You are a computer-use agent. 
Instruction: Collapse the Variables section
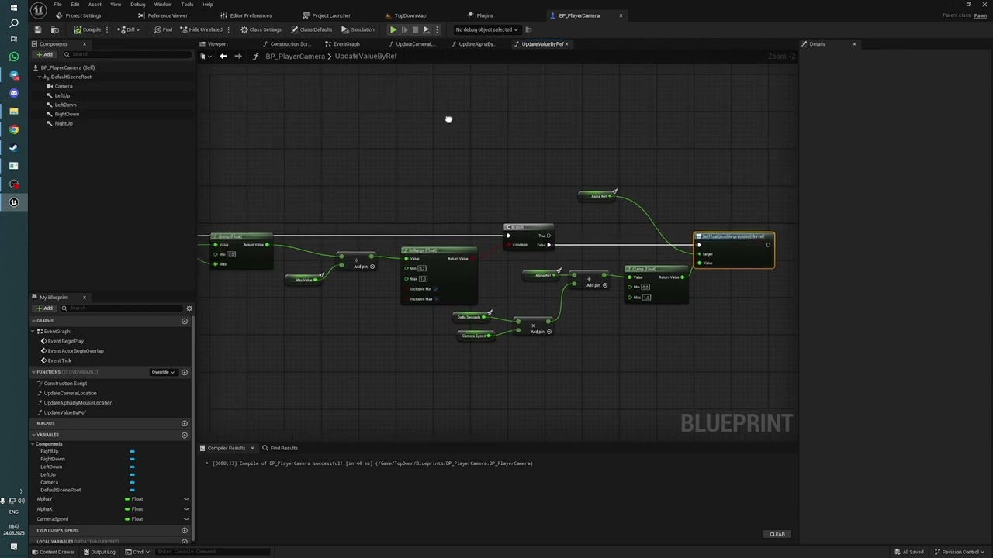(33, 435)
